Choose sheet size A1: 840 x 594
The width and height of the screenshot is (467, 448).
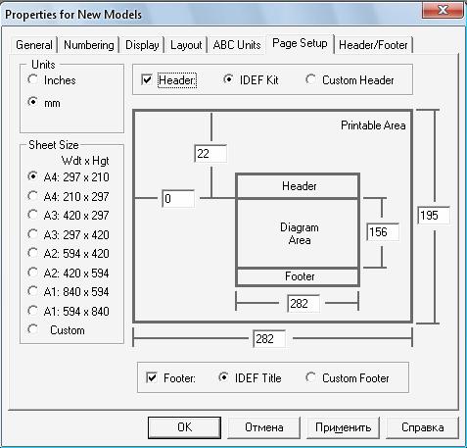click(69, 292)
